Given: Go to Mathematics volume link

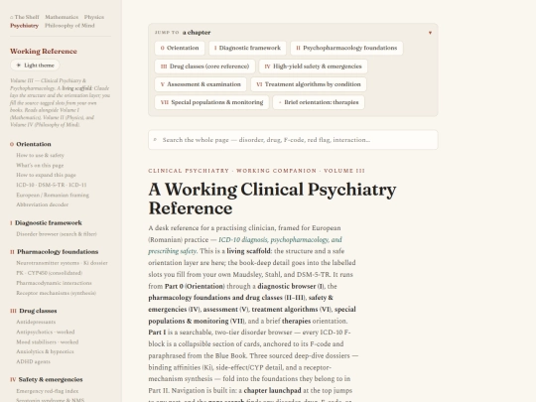Looking at the screenshot, I should tap(62, 17).
